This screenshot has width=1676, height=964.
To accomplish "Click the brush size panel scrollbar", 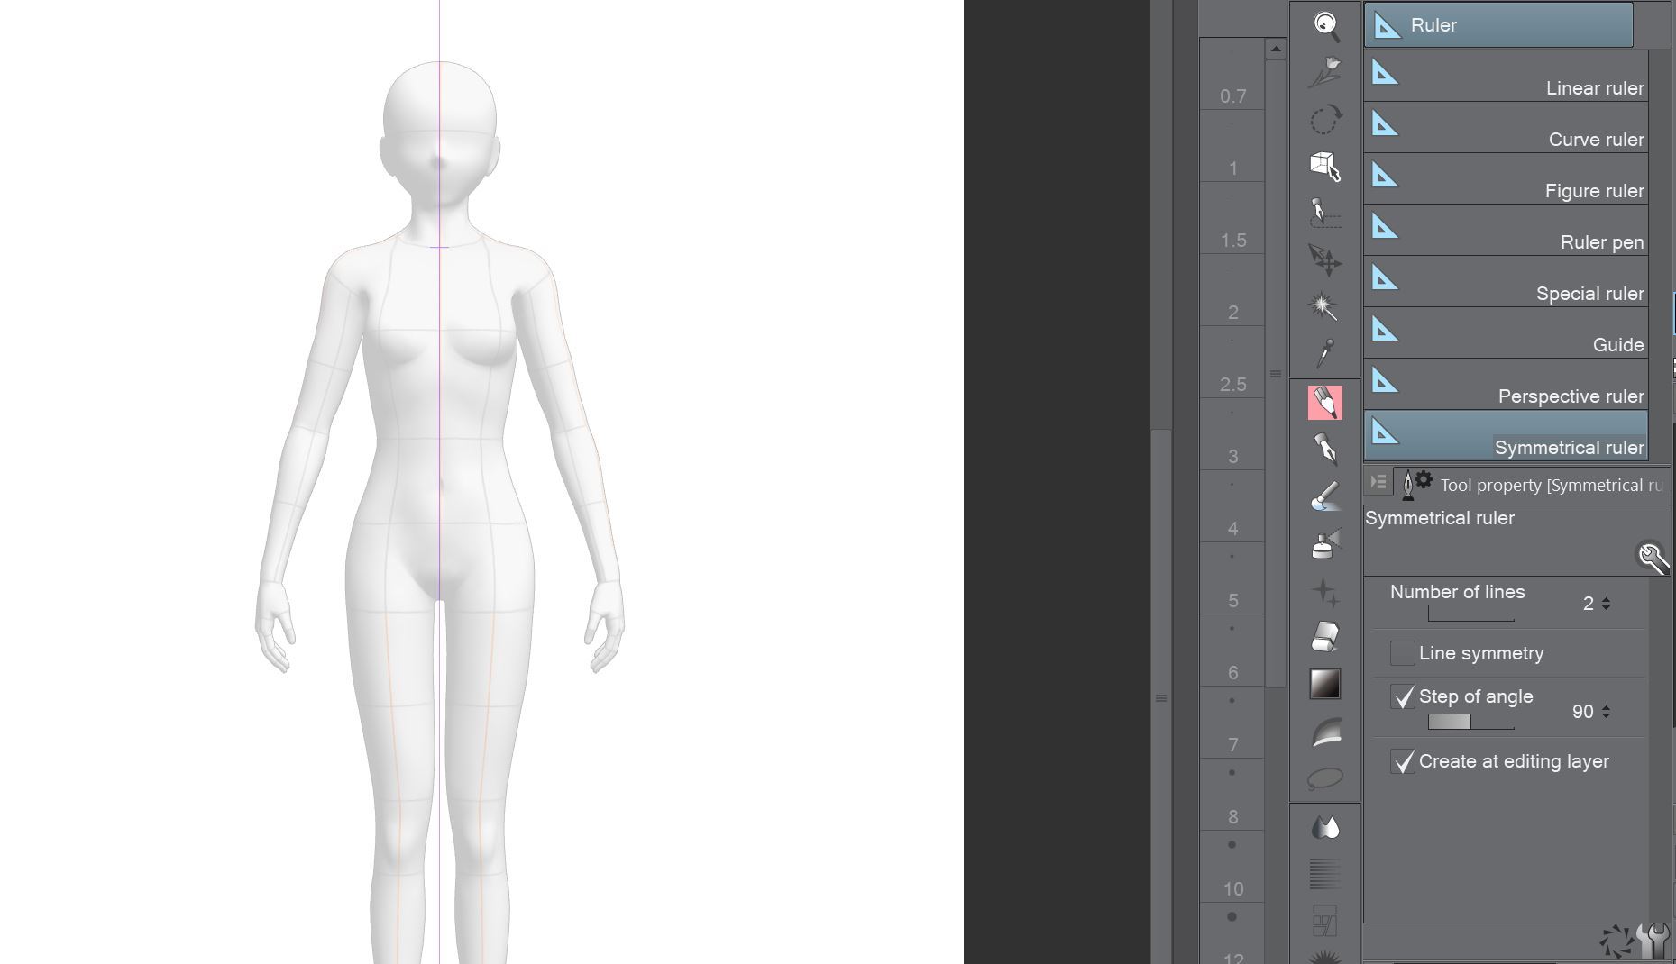I will tap(1276, 374).
